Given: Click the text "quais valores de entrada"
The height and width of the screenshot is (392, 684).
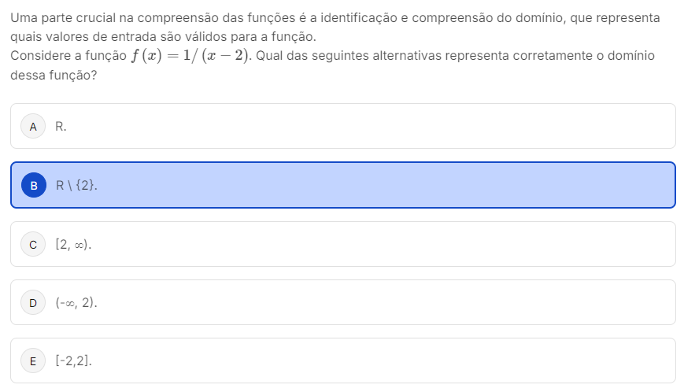Looking at the screenshot, I should click(x=83, y=37).
